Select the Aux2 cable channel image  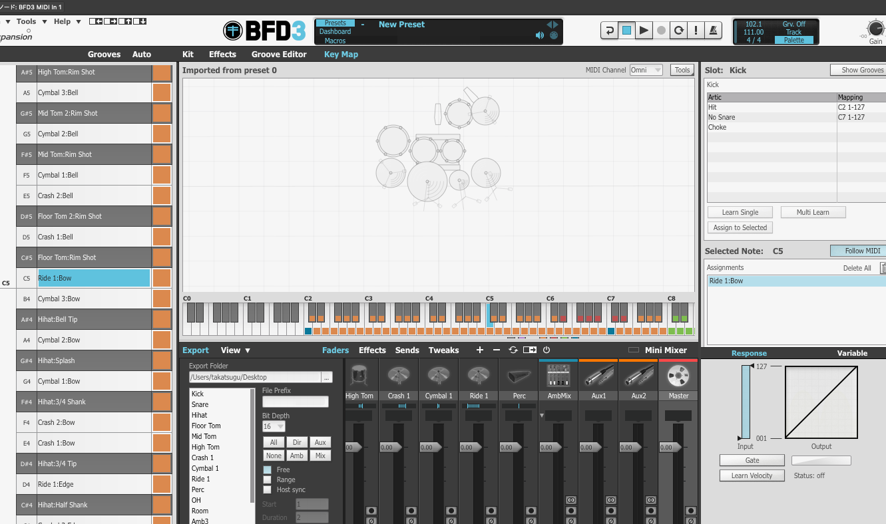click(x=638, y=376)
